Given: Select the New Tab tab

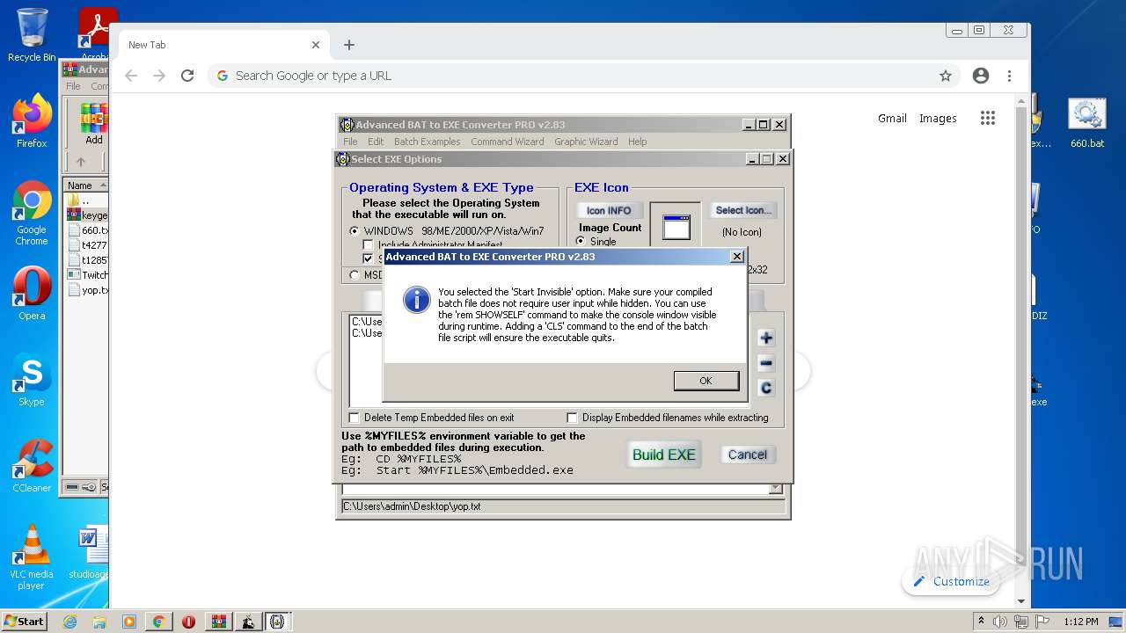Looking at the screenshot, I should pos(223,45).
